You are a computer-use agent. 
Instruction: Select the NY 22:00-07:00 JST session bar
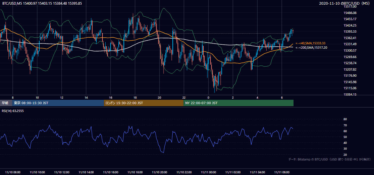[239, 103]
